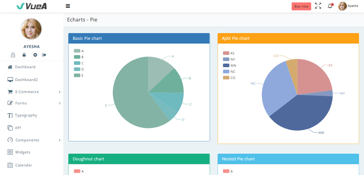Viewport: 364px width, 175px height.
Task: Toggle the hamburger menu icon
Action: 68,6
